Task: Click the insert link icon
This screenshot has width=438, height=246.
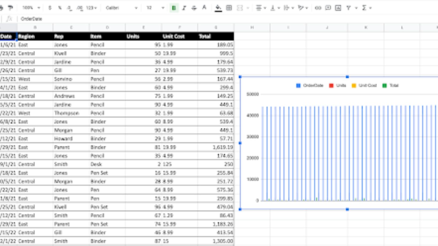Action: tap(318, 8)
